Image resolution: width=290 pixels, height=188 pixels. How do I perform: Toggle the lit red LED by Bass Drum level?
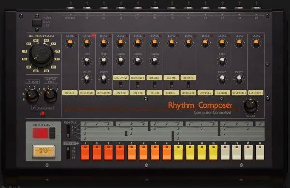click(93, 35)
